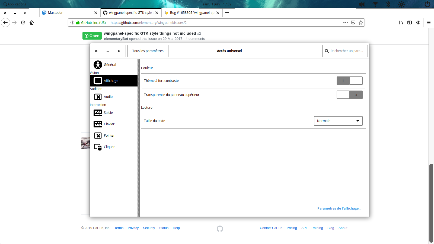Switch to the Bug #1658305 tab
The height and width of the screenshot is (244, 434).
click(x=190, y=12)
